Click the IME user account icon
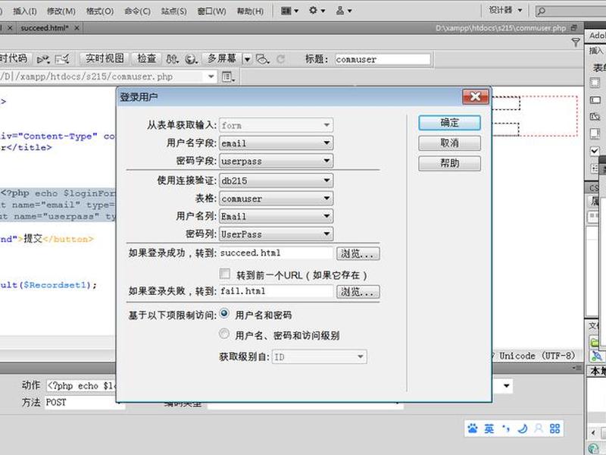Viewport: 606px width, 455px height. click(539, 428)
